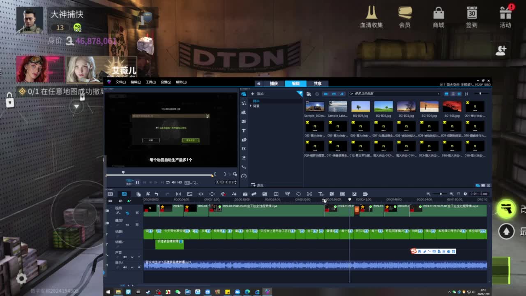
Task: Open the particle effects library icon
Action: [244, 158]
